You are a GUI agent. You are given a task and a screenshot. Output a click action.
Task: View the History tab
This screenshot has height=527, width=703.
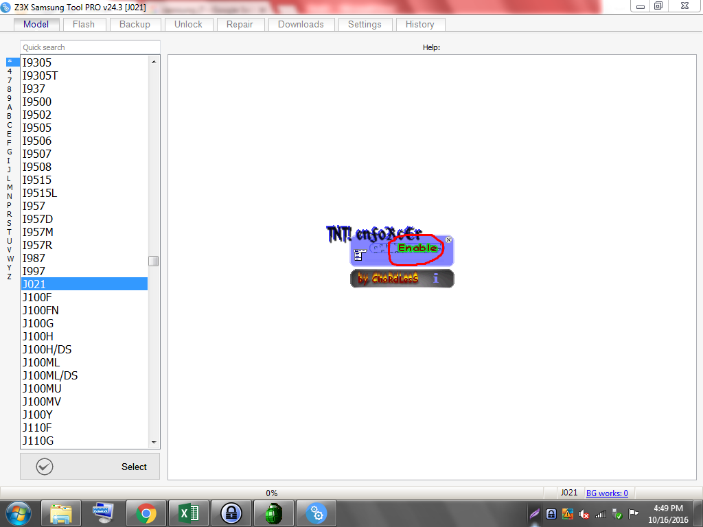tap(420, 24)
